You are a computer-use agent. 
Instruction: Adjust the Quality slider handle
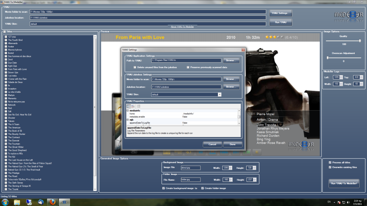click(360, 41)
